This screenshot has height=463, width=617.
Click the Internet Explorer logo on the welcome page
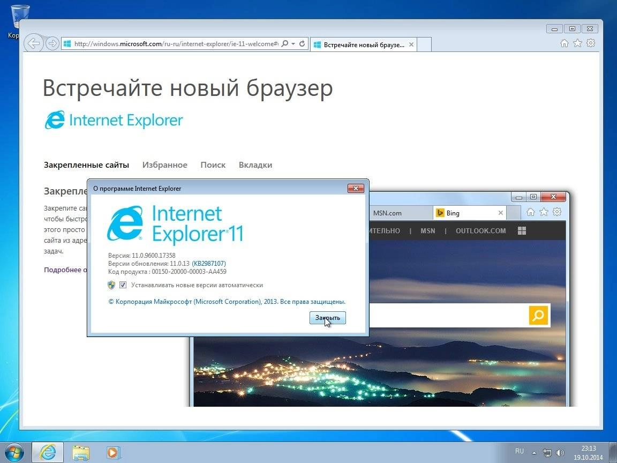pos(114,120)
